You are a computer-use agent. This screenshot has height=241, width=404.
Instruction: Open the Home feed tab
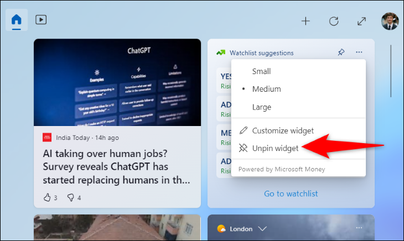17,20
